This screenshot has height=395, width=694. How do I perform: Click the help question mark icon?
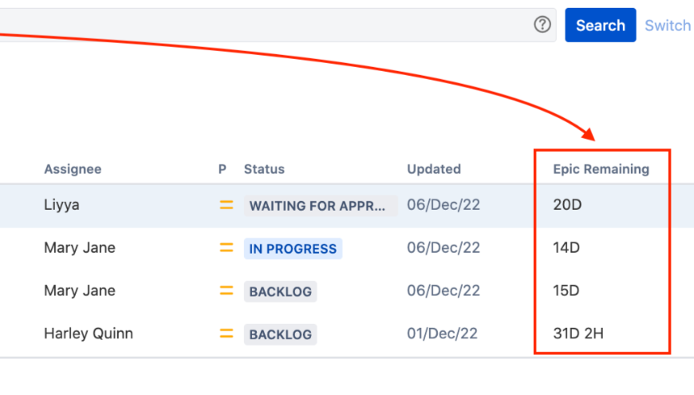[542, 25]
